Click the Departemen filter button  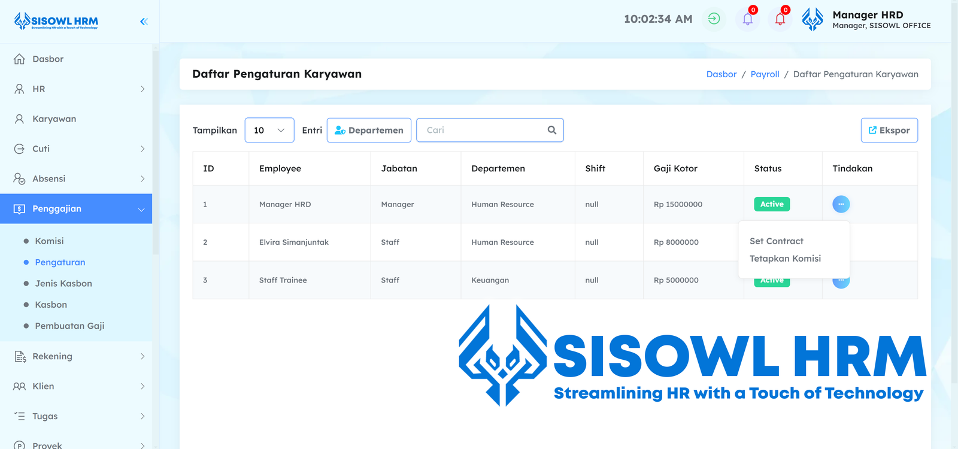(369, 130)
